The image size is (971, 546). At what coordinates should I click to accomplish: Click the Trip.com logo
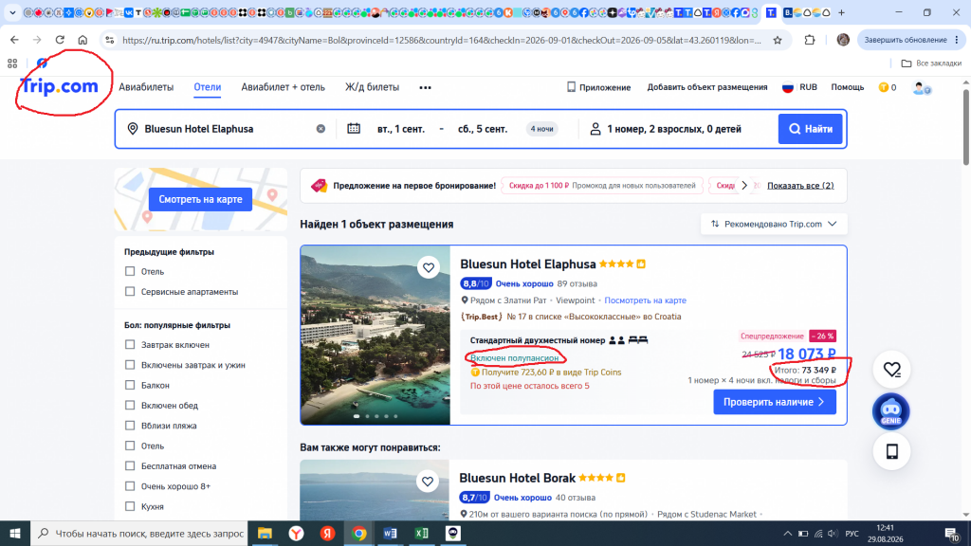[x=59, y=86]
